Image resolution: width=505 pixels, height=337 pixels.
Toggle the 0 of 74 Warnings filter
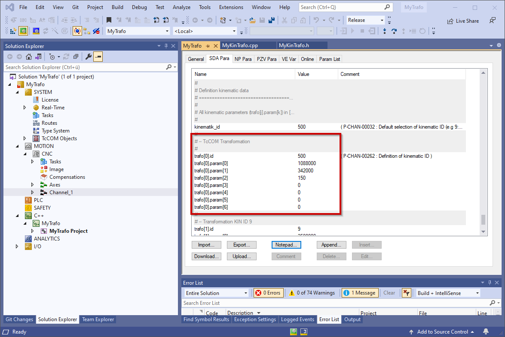(x=312, y=293)
